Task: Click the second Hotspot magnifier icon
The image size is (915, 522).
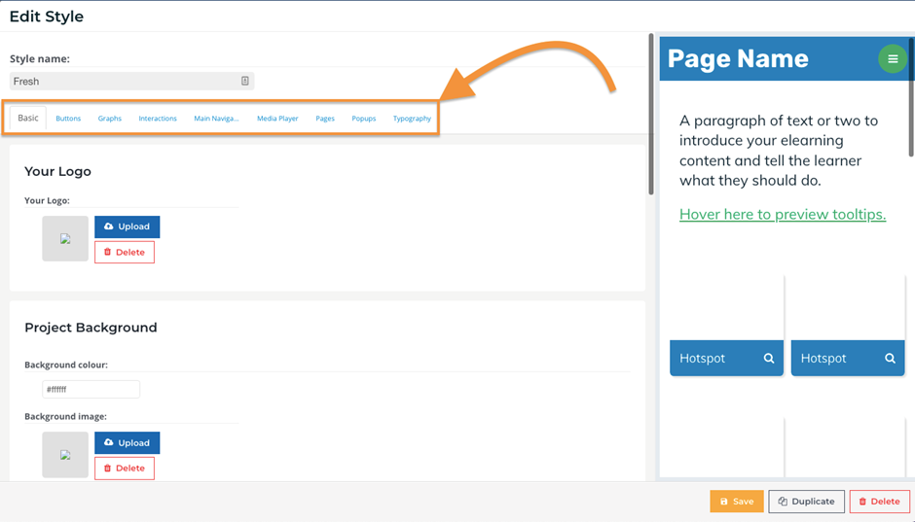Action: pos(890,359)
